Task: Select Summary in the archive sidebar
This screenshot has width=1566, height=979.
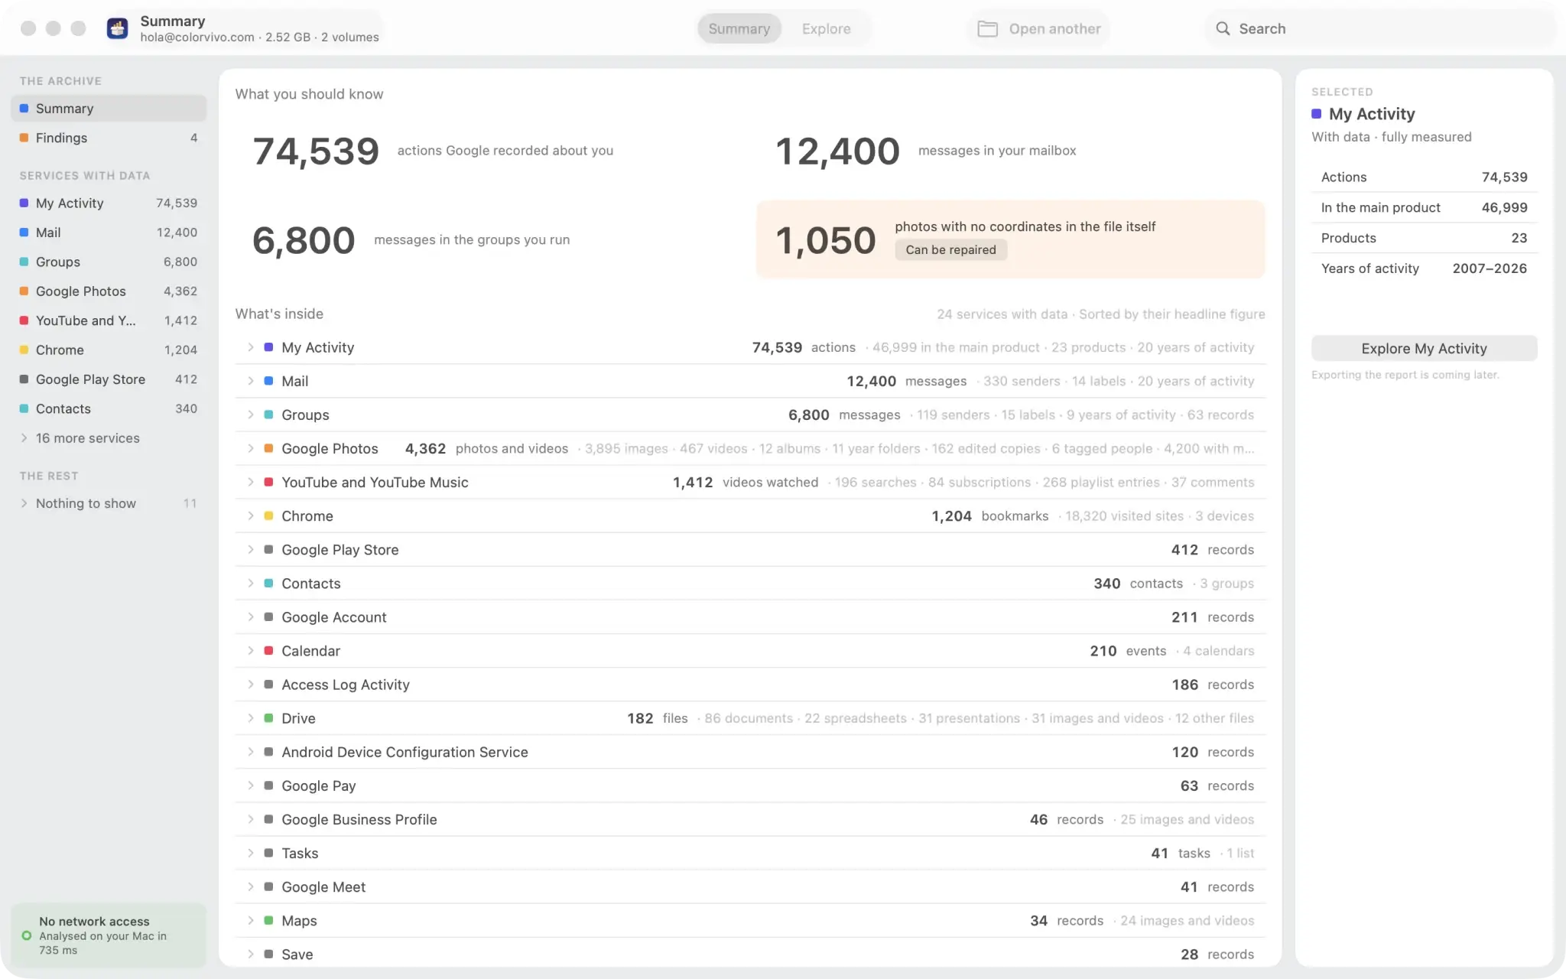Action: [109, 109]
